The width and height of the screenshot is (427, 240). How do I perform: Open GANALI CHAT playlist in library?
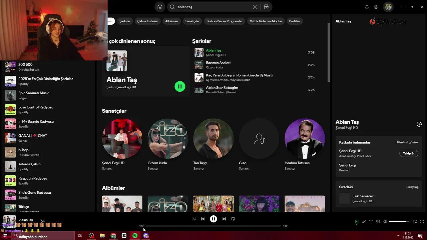[48, 138]
